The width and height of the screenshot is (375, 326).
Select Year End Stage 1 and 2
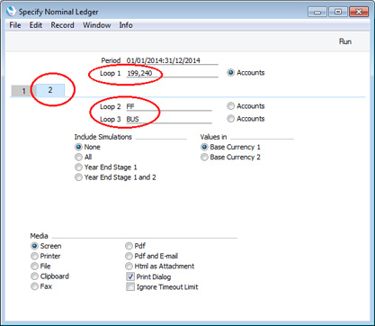[78, 177]
